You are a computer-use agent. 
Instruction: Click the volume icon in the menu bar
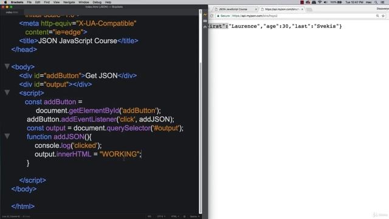point(326,2)
